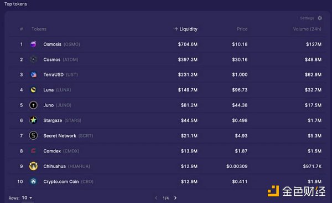Open the Osmosis (OSMO) token name
This screenshot has height=203, width=332.
point(61,44)
